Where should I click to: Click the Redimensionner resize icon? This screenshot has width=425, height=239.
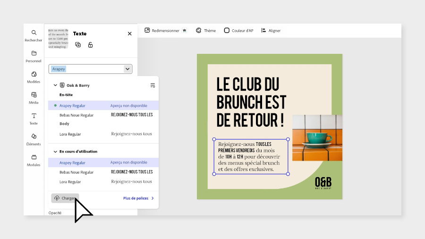pyautogui.click(x=147, y=30)
